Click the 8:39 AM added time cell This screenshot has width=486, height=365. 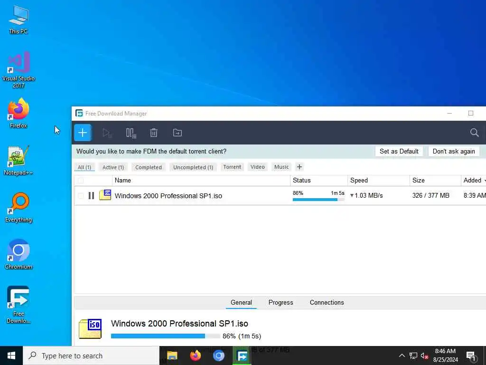click(475, 195)
